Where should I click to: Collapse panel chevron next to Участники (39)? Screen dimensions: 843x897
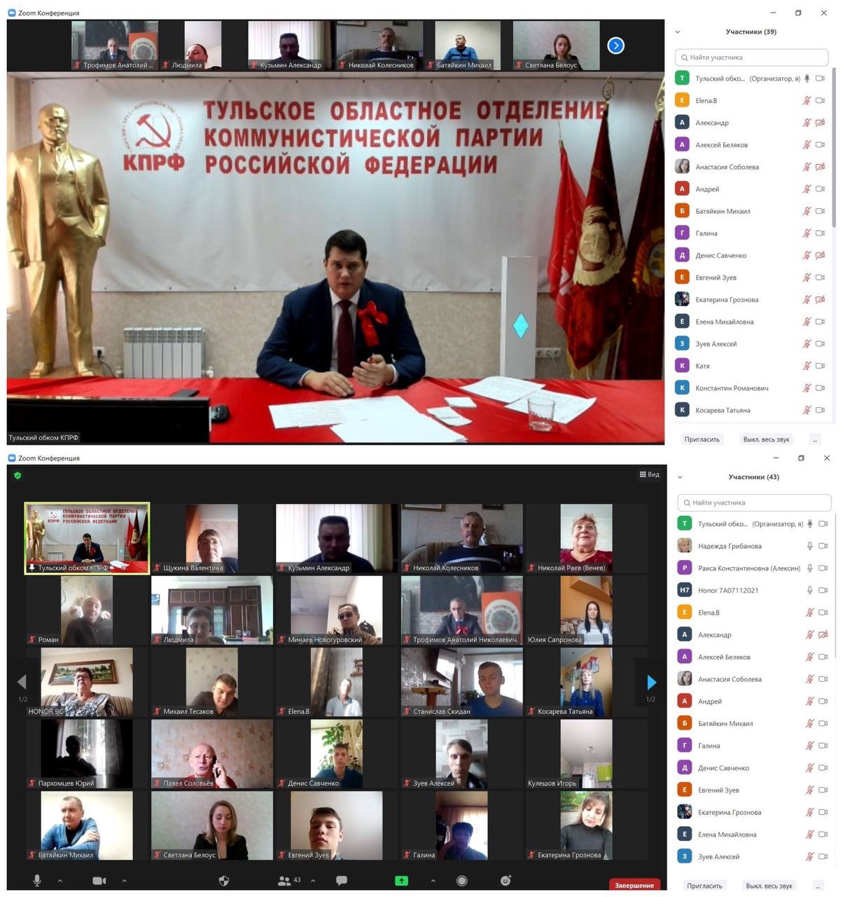point(677,32)
